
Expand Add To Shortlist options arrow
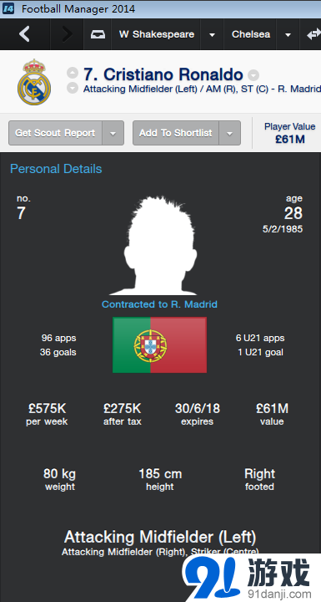230,133
